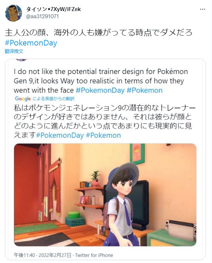The image size is (212, 263).
Task: Click the #PokemonDay hashtag in main tweet
Action: [31, 43]
